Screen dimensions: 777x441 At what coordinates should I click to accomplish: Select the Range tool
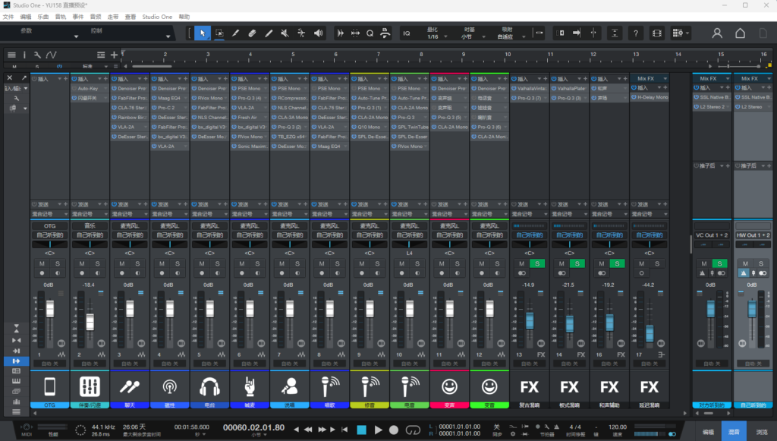(x=219, y=33)
